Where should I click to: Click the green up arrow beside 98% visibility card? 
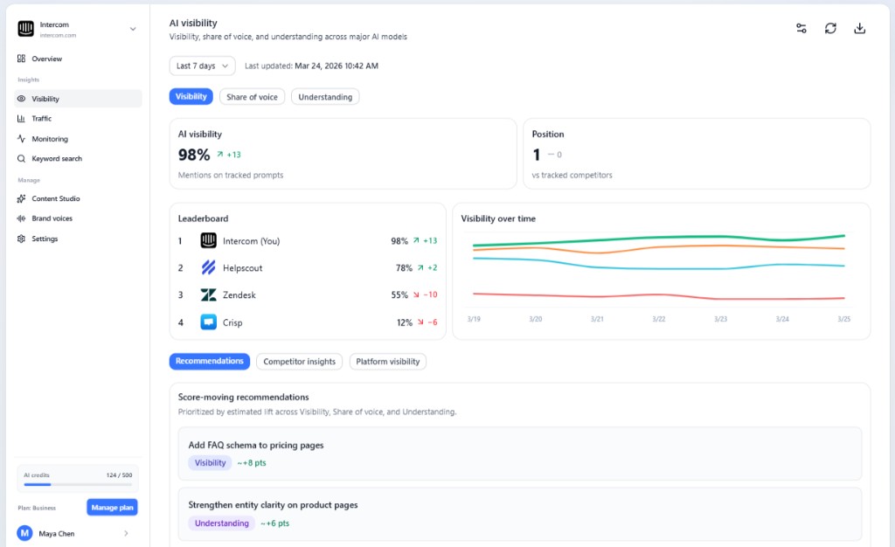219,154
